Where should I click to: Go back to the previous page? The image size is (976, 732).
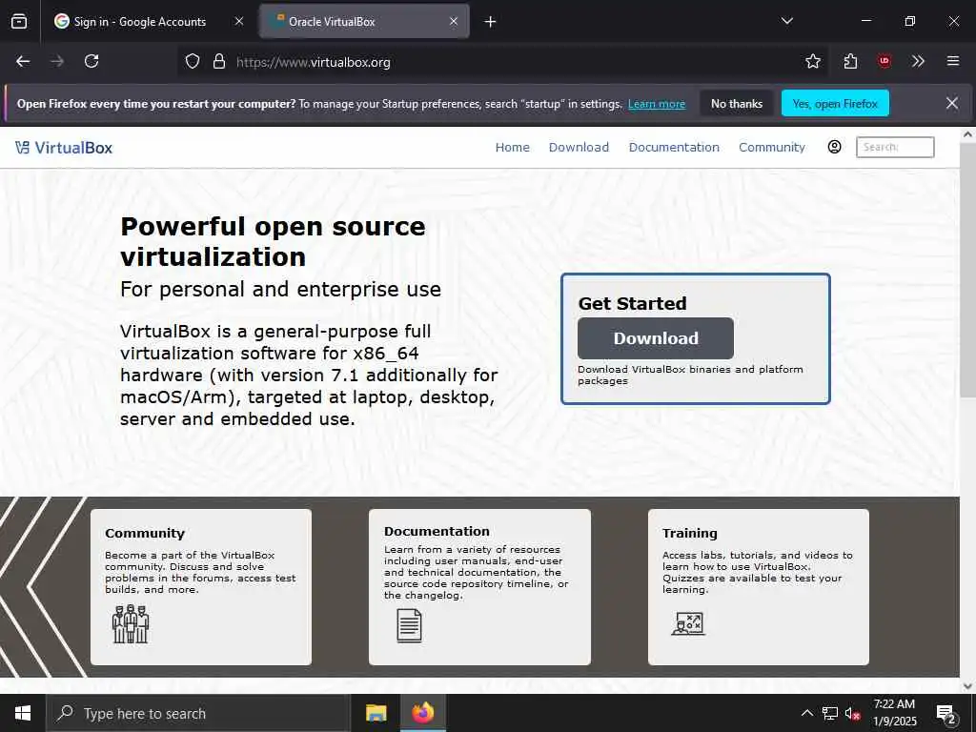pyautogui.click(x=23, y=61)
